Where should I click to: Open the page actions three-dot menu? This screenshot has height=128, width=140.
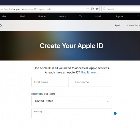tap(87, 9)
